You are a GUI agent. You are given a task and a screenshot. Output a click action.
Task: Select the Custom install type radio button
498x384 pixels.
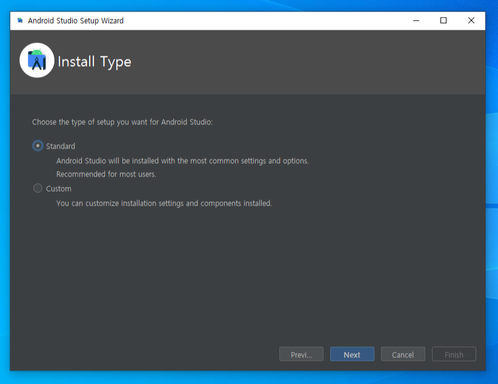[38, 188]
